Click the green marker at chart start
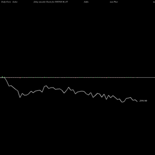Image resolution: width=155 pixels, height=155 pixels. tap(2, 77)
